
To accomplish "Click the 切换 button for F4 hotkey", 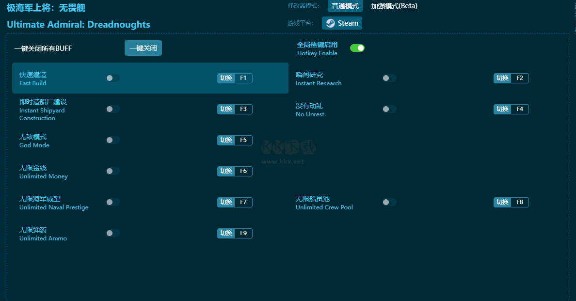I will tap(502, 109).
